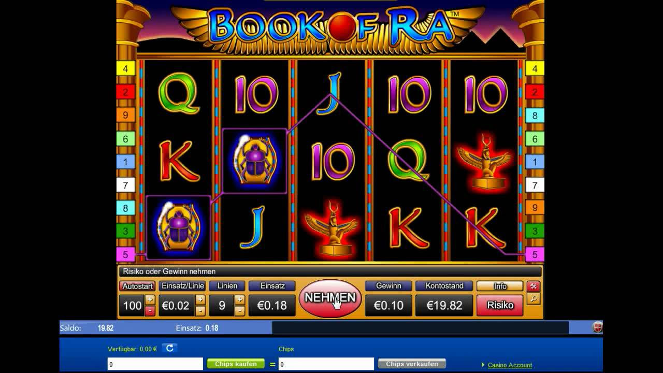
Task: Click the red NEHMEN button
Action: coord(330,298)
